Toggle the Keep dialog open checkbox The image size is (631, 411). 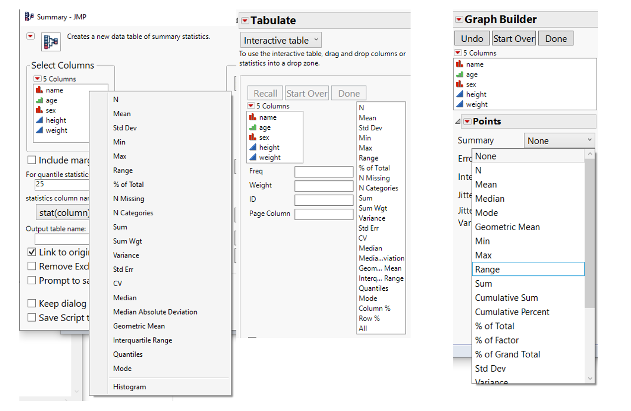[x=32, y=303]
